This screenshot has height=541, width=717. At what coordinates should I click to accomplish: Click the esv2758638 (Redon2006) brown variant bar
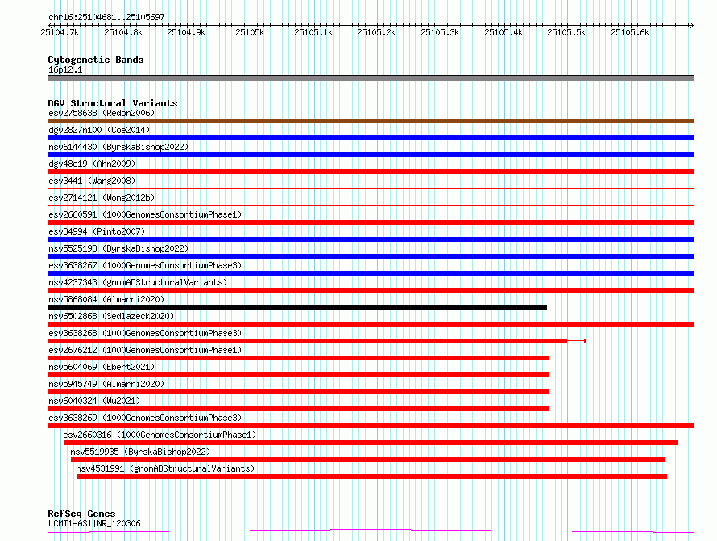(x=371, y=121)
